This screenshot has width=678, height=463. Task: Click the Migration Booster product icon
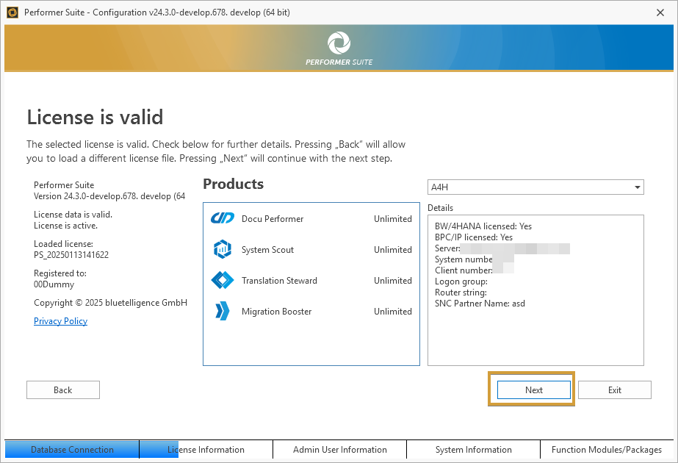pyautogui.click(x=222, y=311)
